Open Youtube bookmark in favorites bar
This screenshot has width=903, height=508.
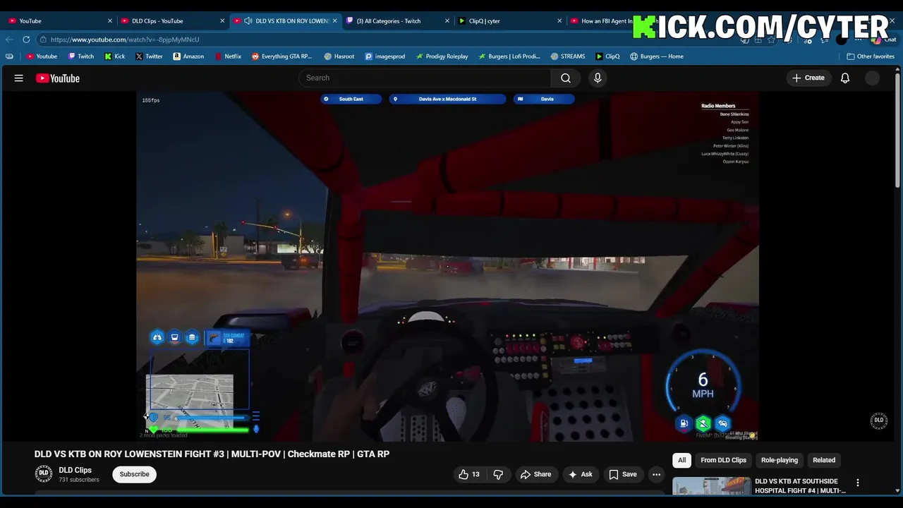(x=42, y=56)
